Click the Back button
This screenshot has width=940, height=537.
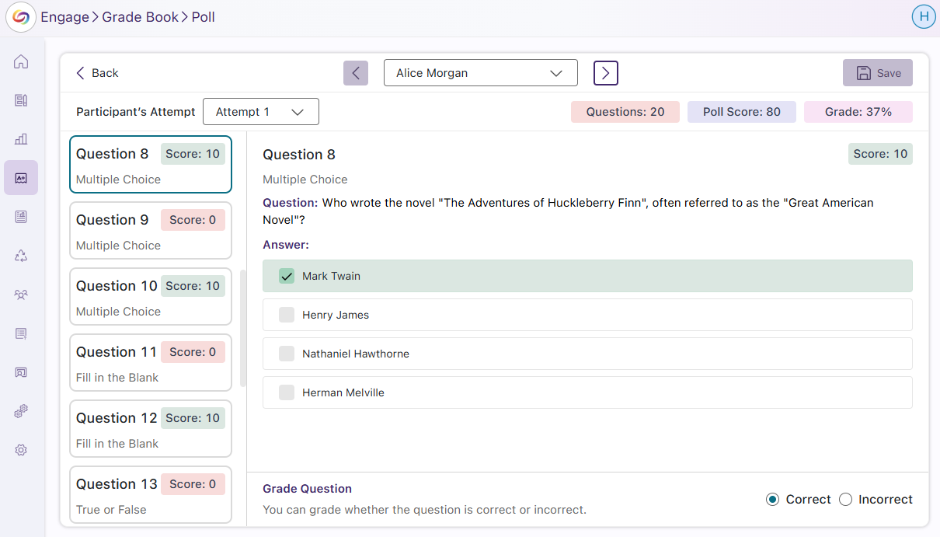click(97, 73)
